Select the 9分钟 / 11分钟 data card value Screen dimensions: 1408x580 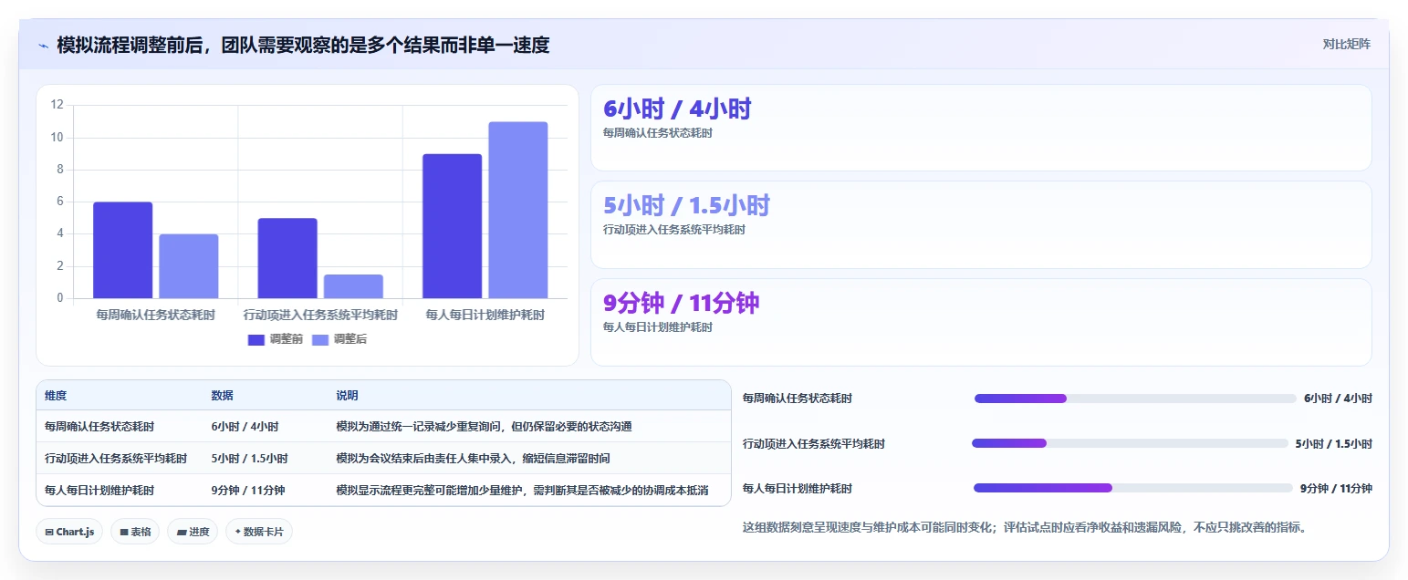click(x=681, y=303)
